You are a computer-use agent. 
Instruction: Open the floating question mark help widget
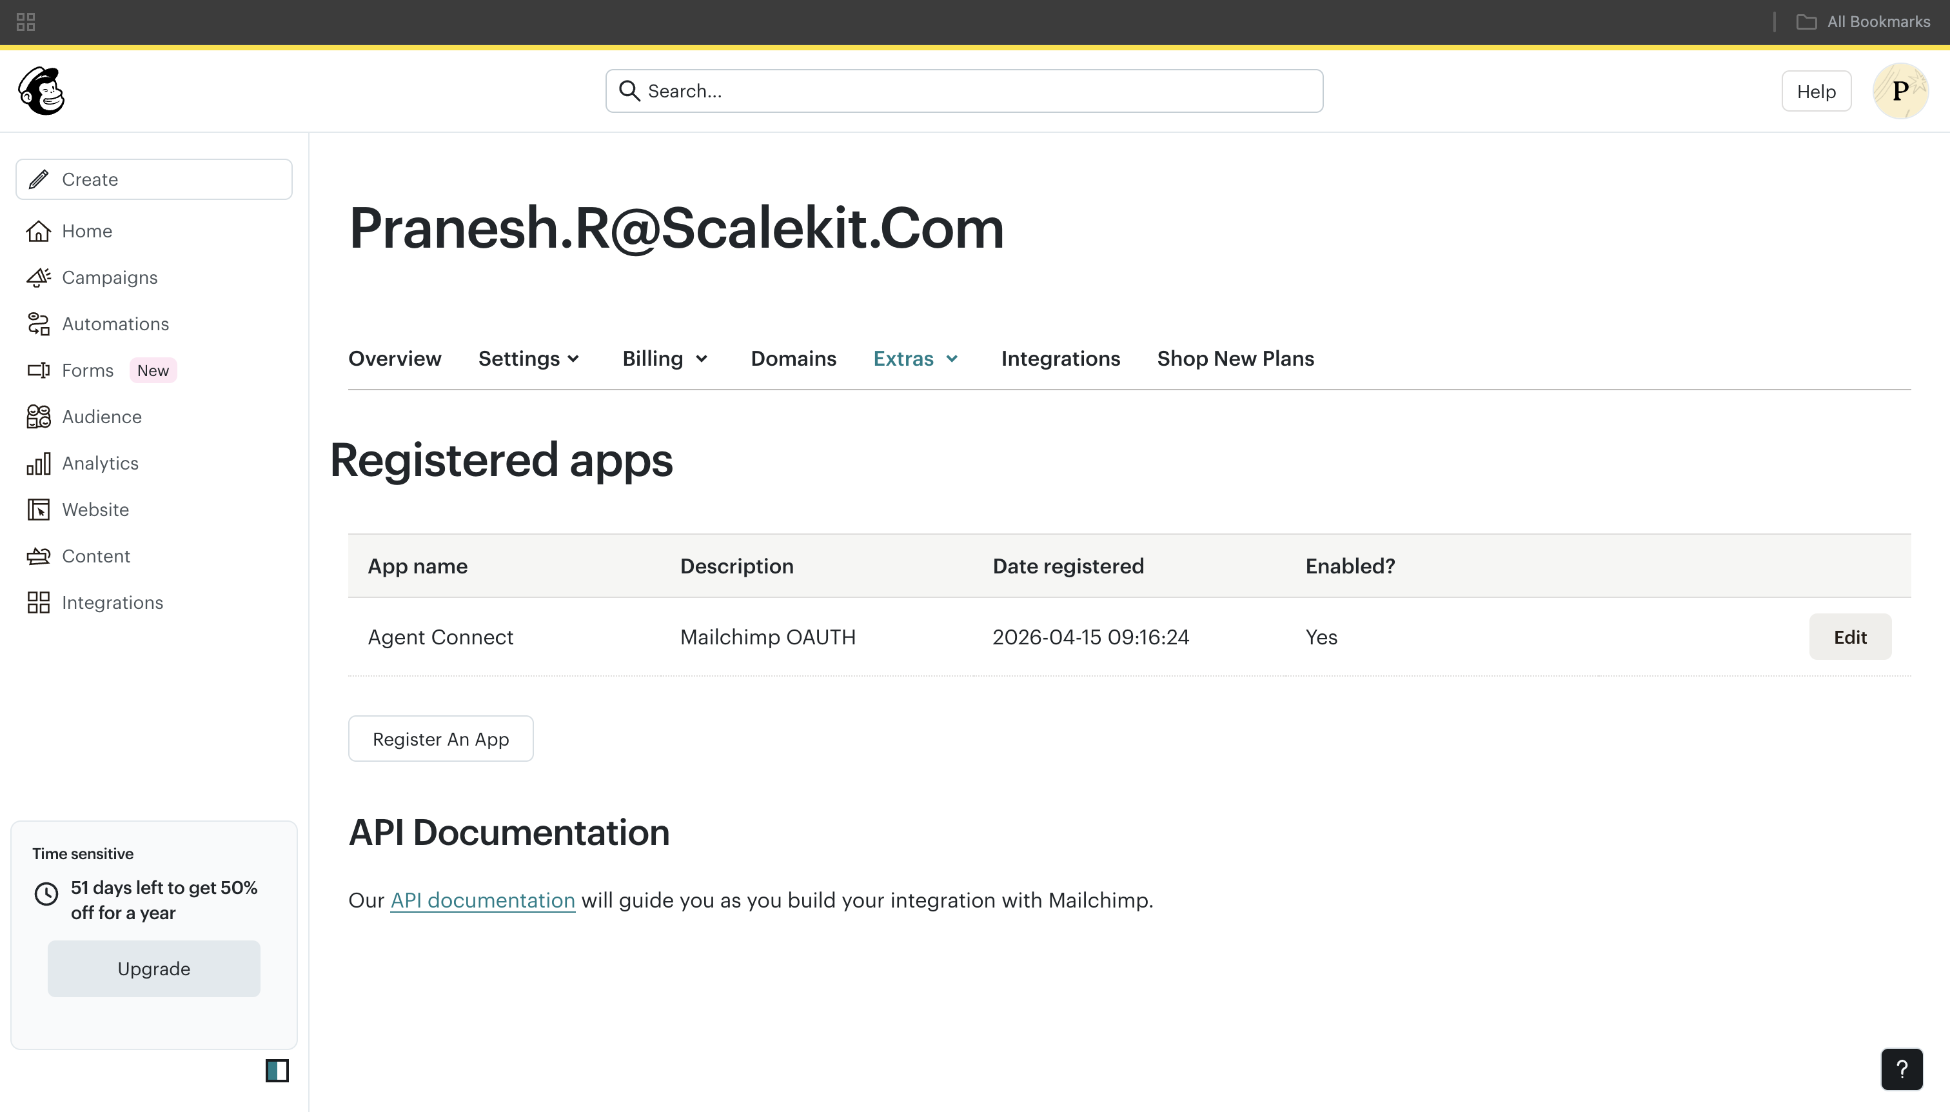(x=1902, y=1069)
